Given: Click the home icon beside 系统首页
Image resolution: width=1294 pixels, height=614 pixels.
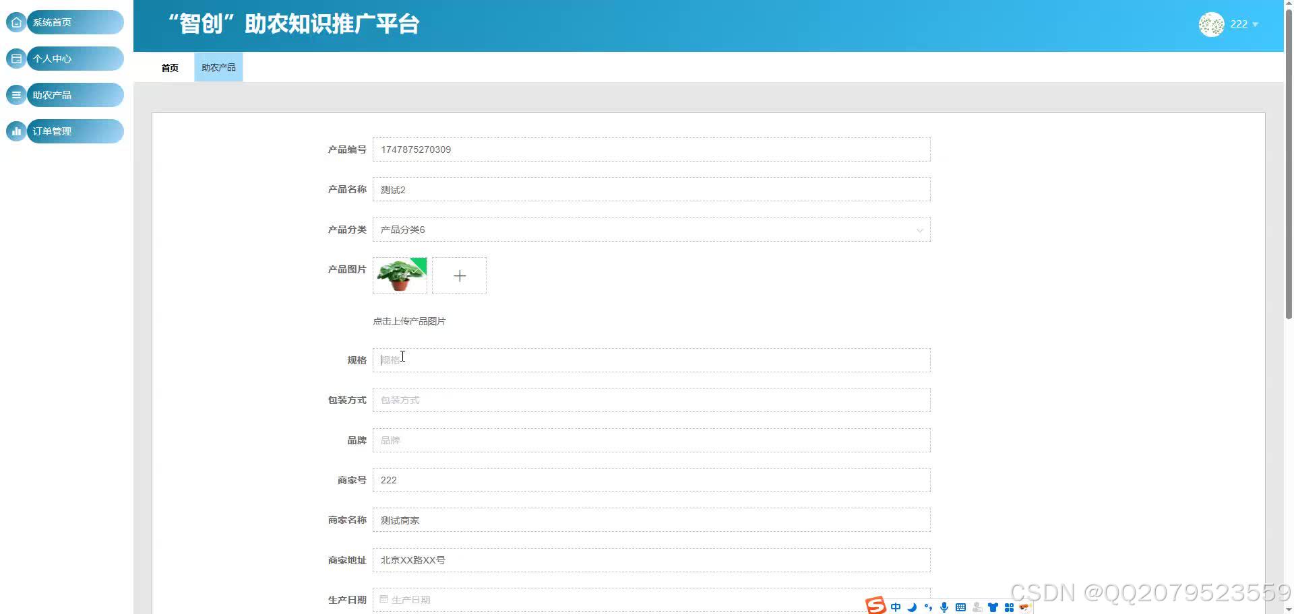Looking at the screenshot, I should (x=16, y=22).
